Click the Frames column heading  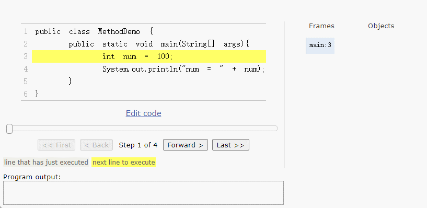click(x=321, y=26)
